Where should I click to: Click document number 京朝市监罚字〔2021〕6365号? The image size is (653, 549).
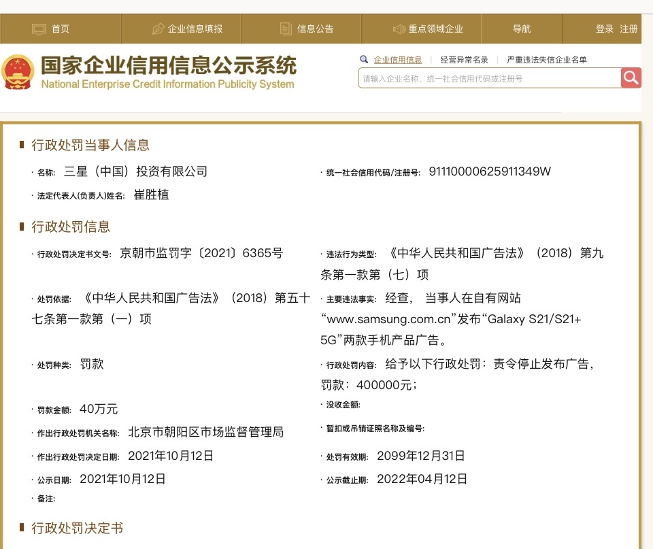(x=201, y=253)
